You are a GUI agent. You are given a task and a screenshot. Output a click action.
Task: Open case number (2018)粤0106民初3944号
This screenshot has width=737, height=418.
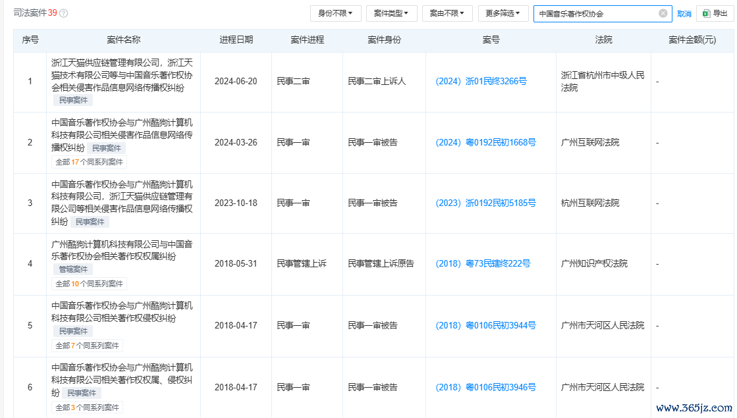(485, 325)
